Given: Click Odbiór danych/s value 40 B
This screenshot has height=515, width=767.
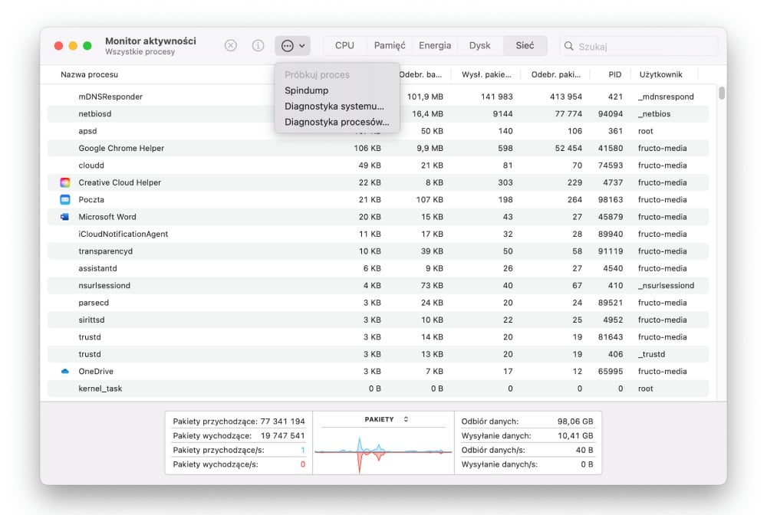Looking at the screenshot, I should (584, 450).
